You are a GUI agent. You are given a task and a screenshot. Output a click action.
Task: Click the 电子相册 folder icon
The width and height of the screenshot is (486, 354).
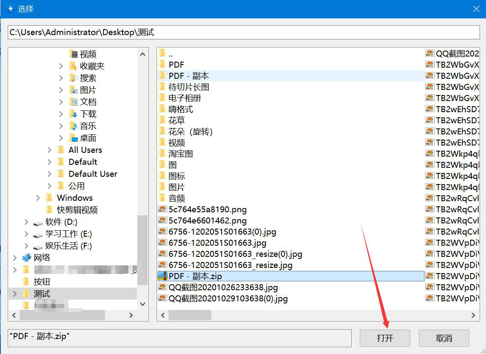coord(162,98)
